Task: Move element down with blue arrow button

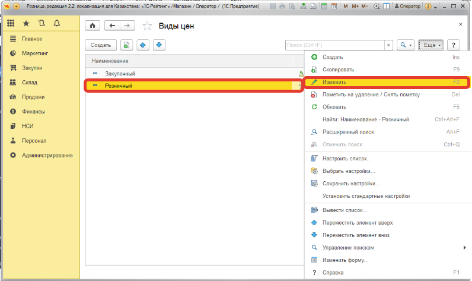Action: pyautogui.click(x=159, y=45)
